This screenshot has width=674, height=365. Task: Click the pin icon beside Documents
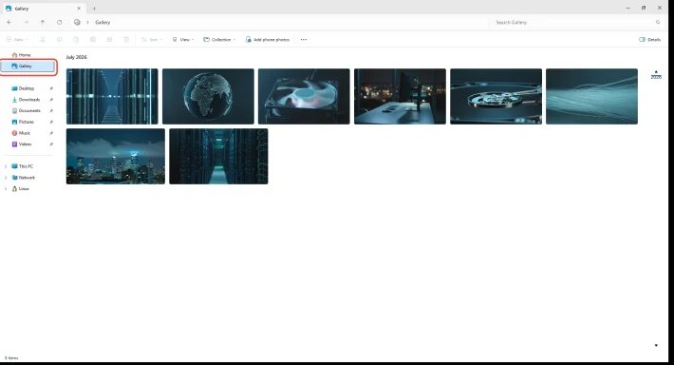tap(51, 111)
